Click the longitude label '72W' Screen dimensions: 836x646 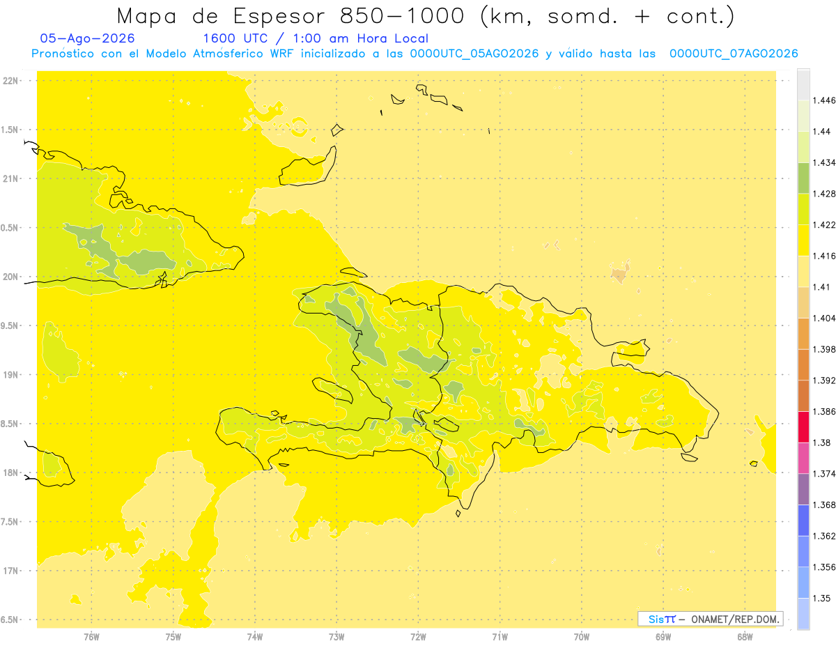pyautogui.click(x=418, y=636)
